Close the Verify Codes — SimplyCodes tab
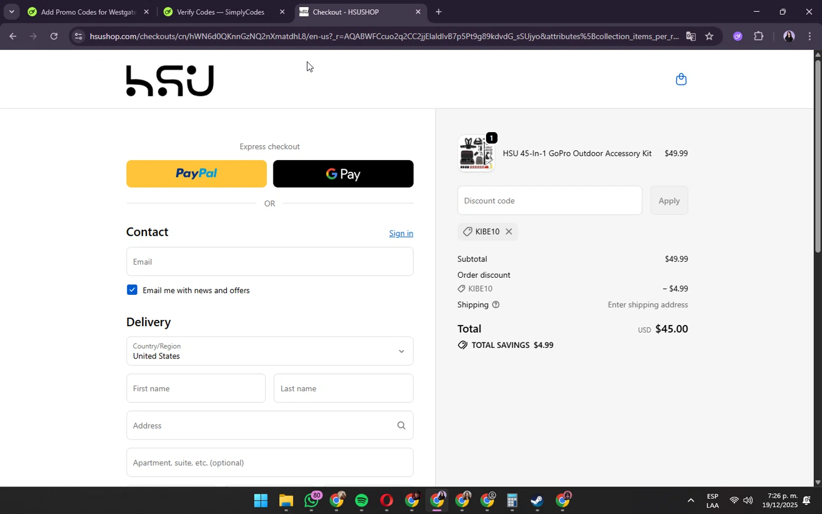The width and height of the screenshot is (822, 514). tap(282, 12)
